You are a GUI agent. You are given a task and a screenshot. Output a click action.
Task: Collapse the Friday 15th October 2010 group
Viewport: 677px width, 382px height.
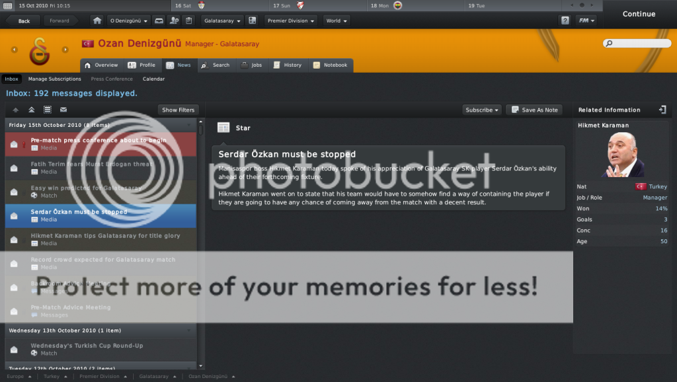click(x=188, y=125)
